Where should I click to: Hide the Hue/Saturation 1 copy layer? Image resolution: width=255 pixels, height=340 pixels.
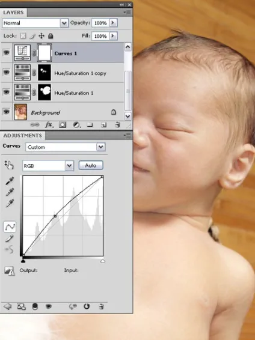(6, 72)
